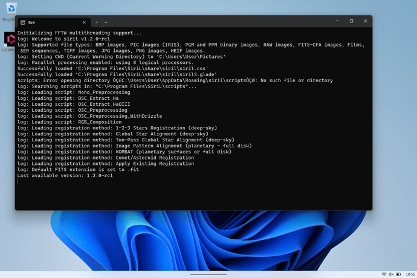Click the 'Searching scripts in' log line
This screenshot has height=278, width=417.
pos(107,86)
